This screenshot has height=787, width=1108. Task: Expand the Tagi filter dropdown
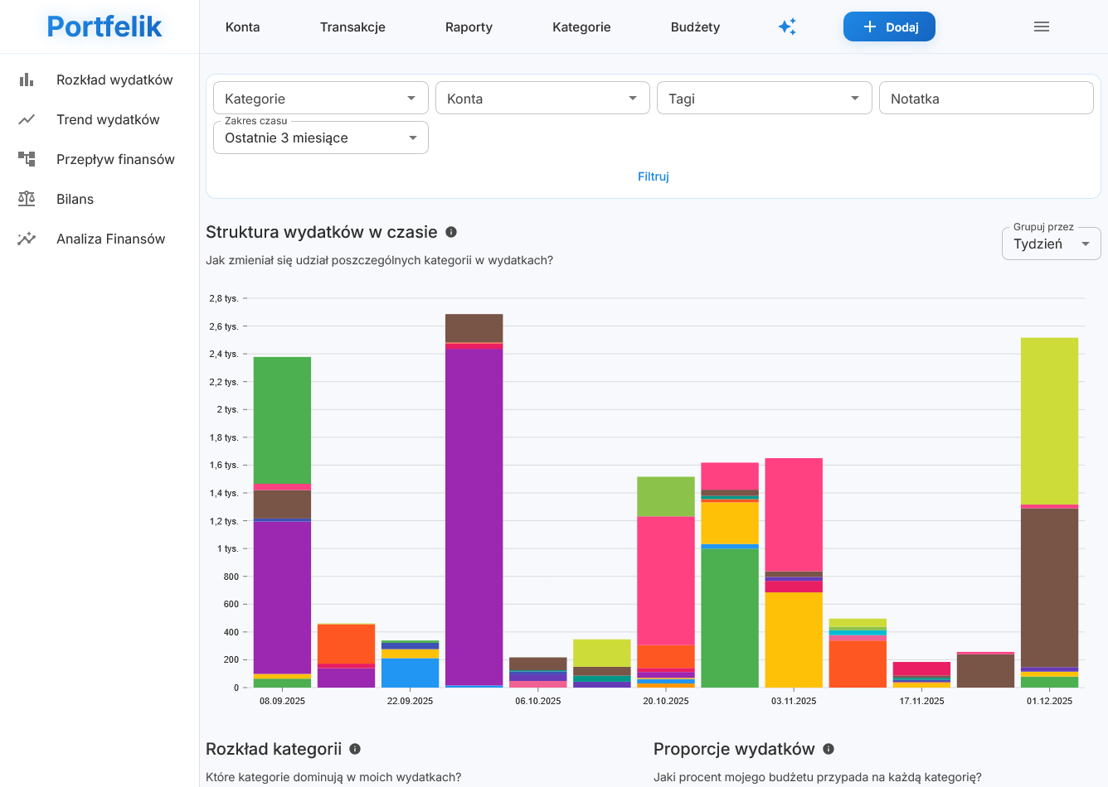click(763, 99)
